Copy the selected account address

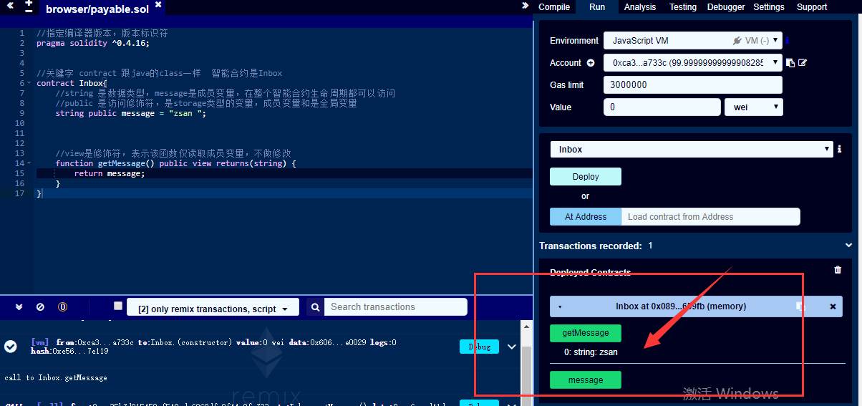[790, 63]
